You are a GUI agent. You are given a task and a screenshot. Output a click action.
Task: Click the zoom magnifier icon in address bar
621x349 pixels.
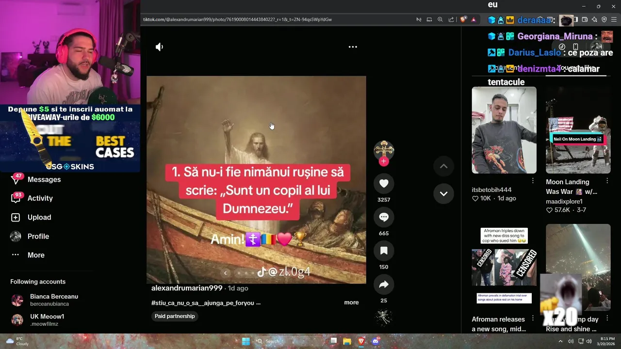pos(440,19)
